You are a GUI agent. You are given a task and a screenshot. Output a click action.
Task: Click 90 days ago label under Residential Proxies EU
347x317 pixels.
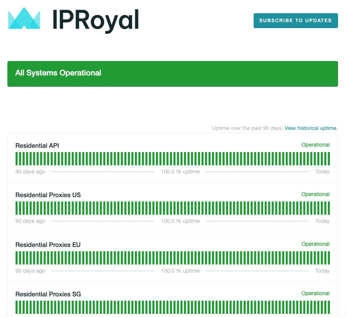(x=30, y=271)
